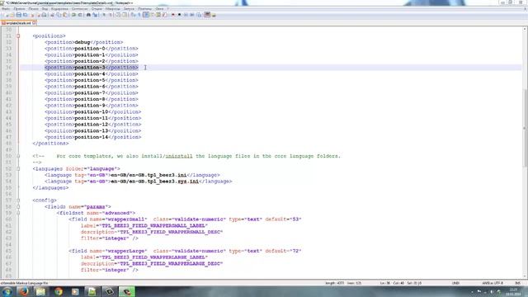Click 'TPL_BEEZ3_FIELD_WRAPPERLARGE_LABEL' text
Image resolution: width=528 pixels, height=297 pixels.
[x=153, y=257]
